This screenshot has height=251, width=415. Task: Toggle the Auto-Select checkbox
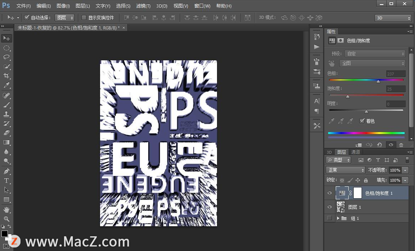point(27,18)
